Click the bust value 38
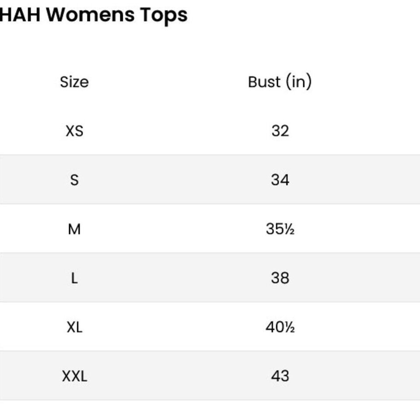This screenshot has width=420, height=420. click(280, 278)
